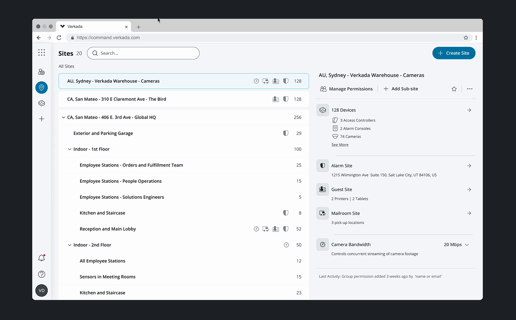This screenshot has width=516, height=320.
Task: Click the Create Site button
Action: click(454, 53)
